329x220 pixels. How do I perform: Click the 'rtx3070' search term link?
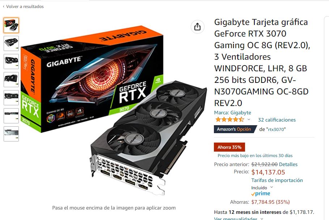coord(276,130)
